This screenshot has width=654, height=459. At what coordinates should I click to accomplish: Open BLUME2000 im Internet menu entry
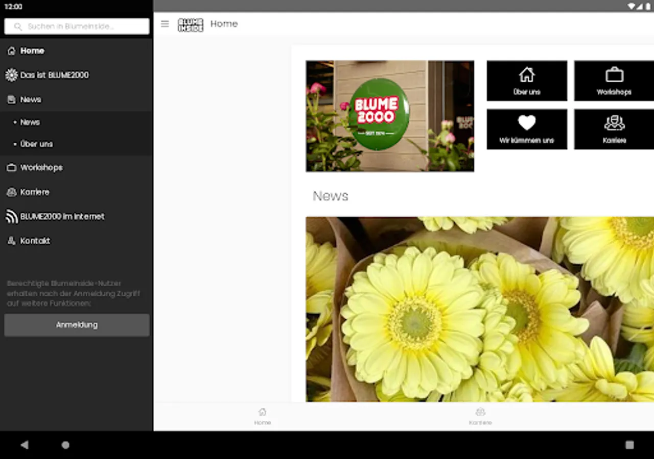77,217
